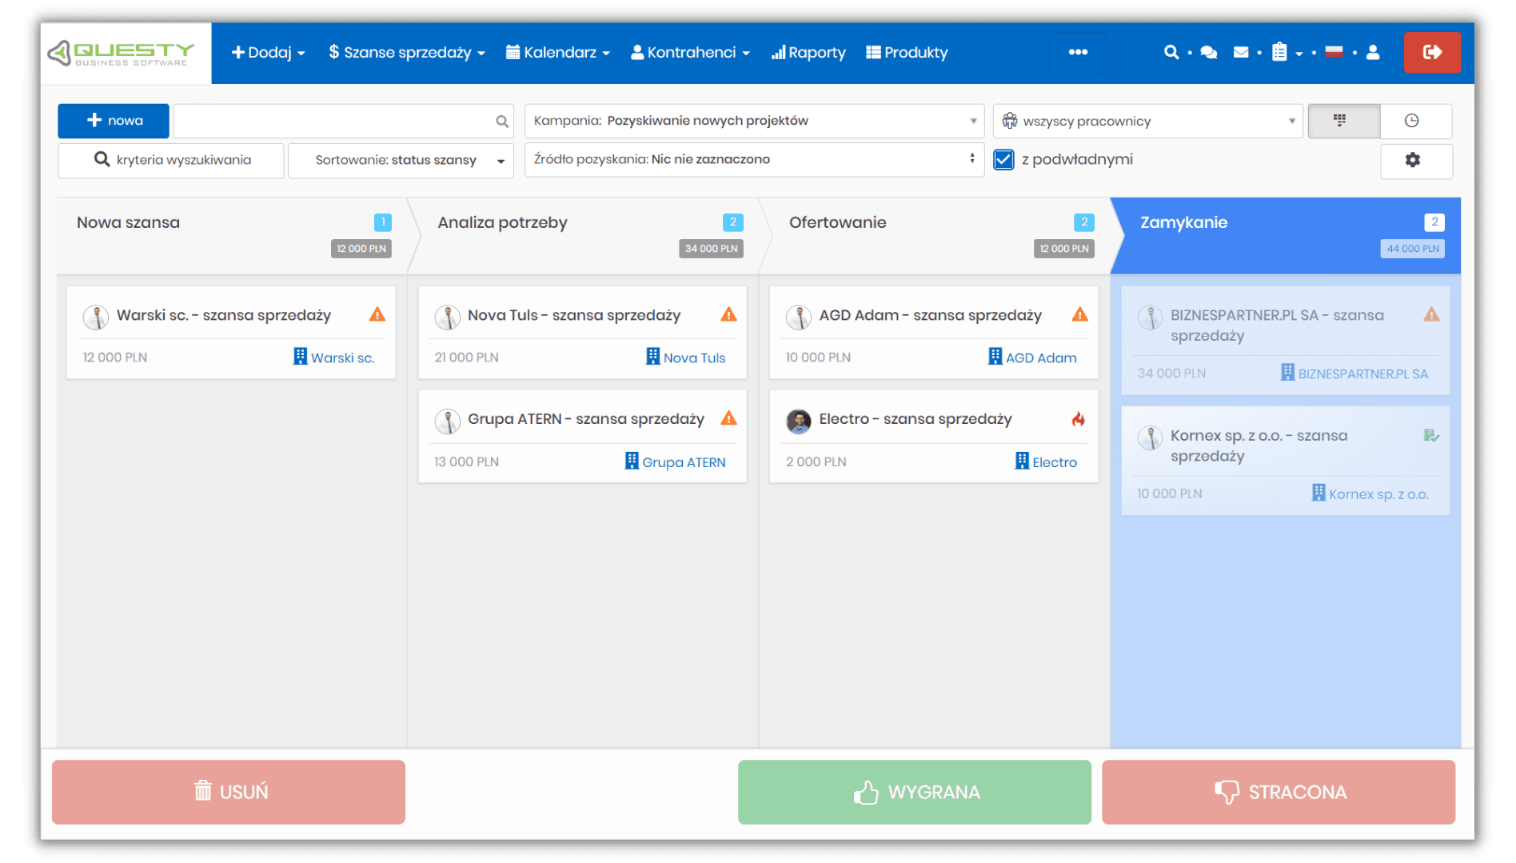This screenshot has height=863, width=1516.
Task: Open the Raporty menu item
Action: coord(808,53)
